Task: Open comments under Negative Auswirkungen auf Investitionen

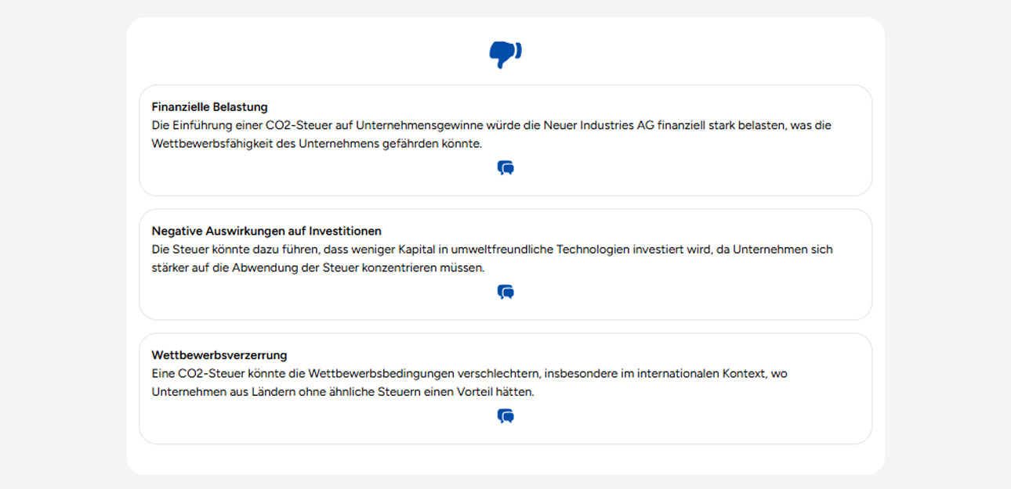Action: 505,292
